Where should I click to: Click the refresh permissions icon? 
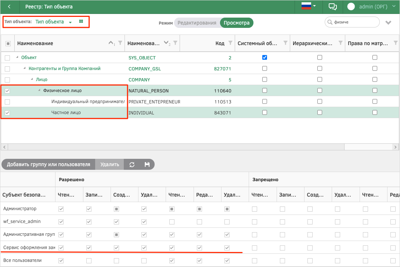coord(132,165)
